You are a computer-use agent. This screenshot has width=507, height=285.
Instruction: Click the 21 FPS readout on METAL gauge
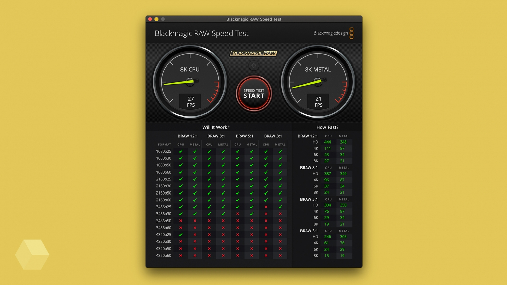pyautogui.click(x=318, y=101)
